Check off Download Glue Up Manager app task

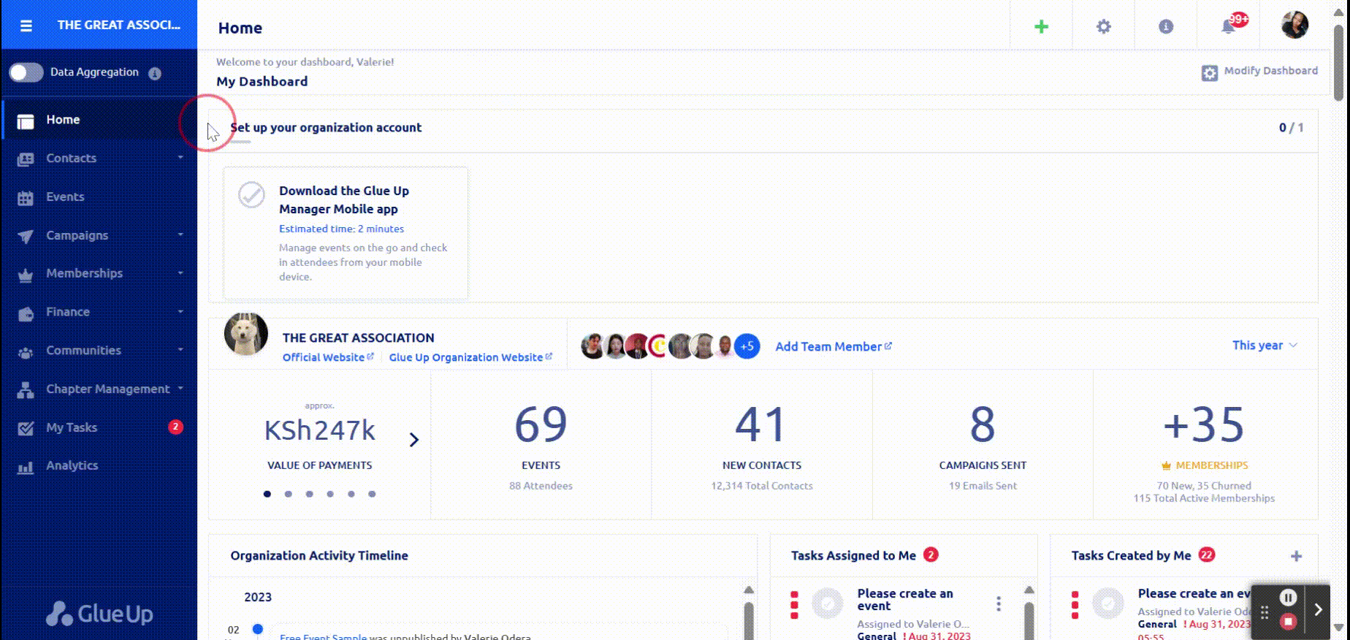click(252, 195)
